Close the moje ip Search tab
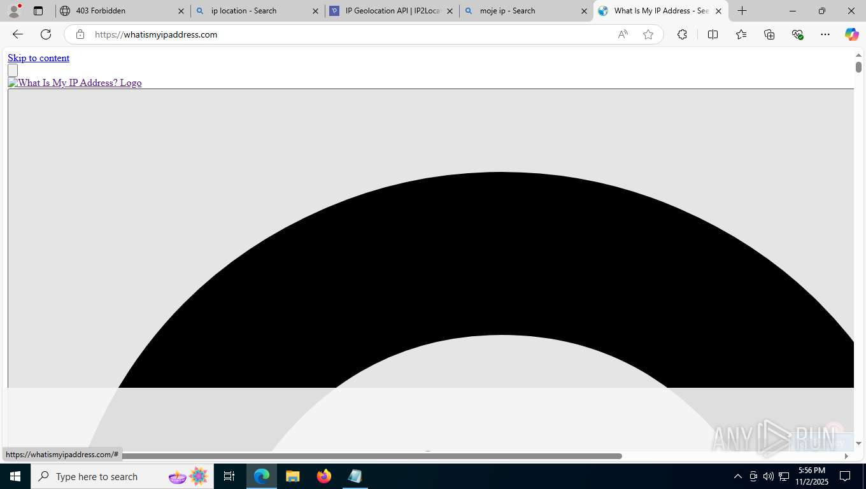This screenshot has width=866, height=489. coord(584,11)
